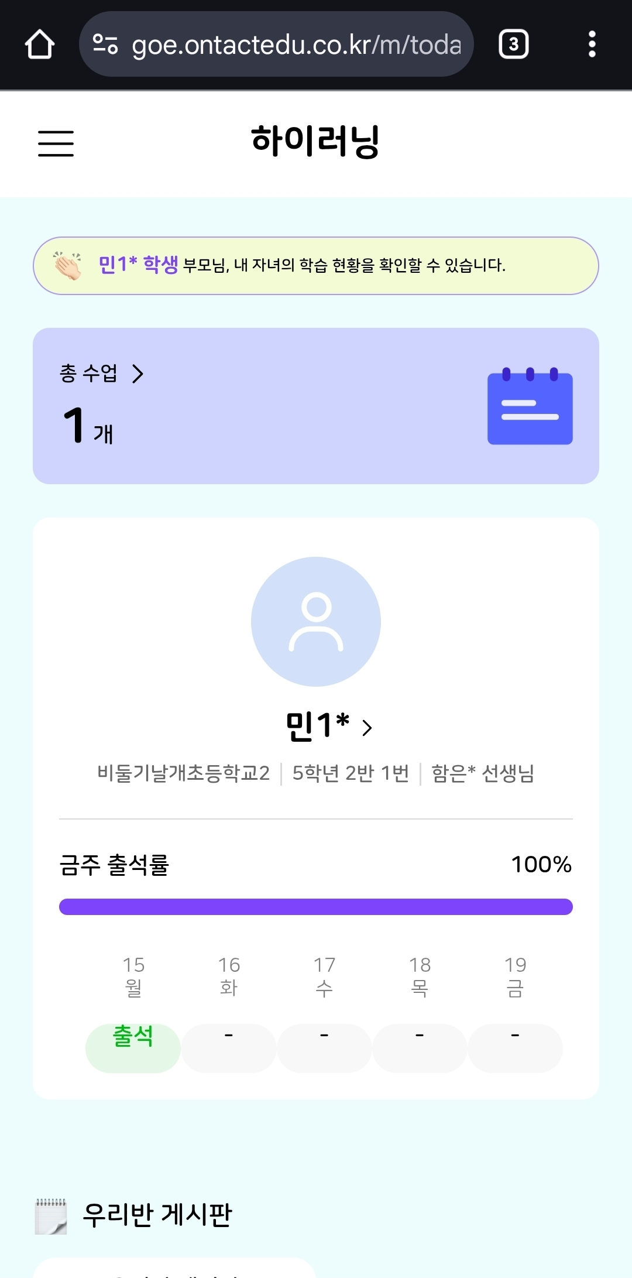The image size is (632, 1278).
Task: Open the browser three-dot menu
Action: point(592,44)
